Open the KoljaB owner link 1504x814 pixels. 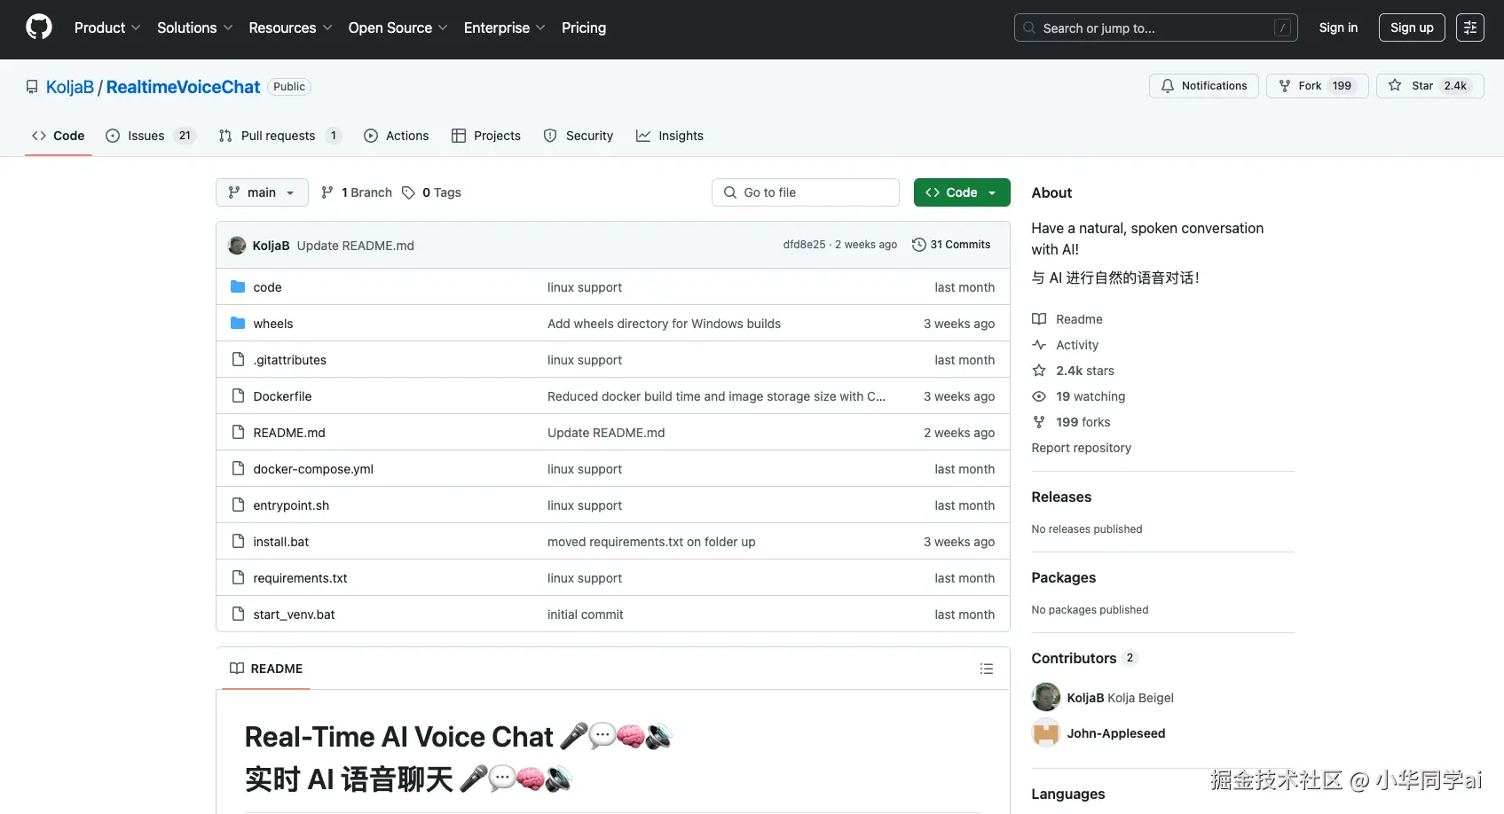click(70, 87)
